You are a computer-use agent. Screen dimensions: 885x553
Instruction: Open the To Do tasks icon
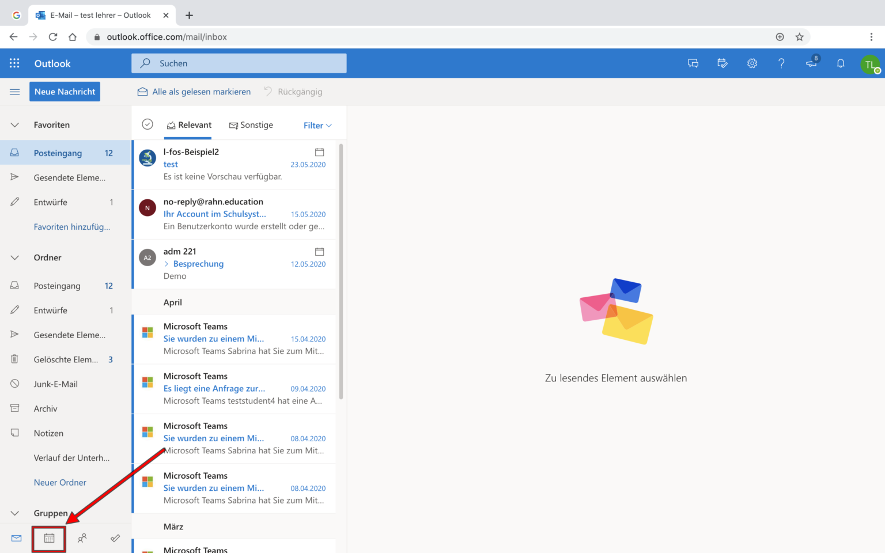point(115,538)
